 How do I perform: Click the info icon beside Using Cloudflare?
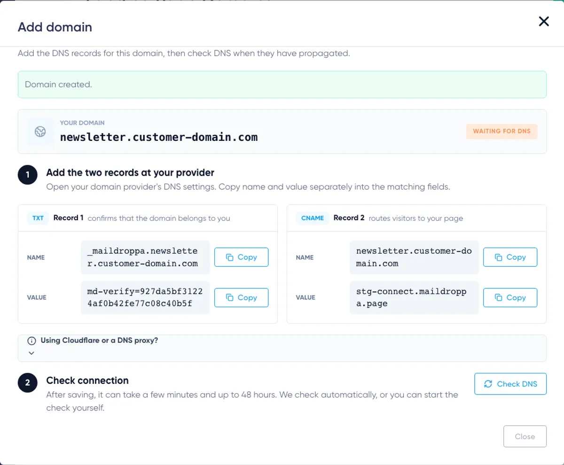click(31, 341)
